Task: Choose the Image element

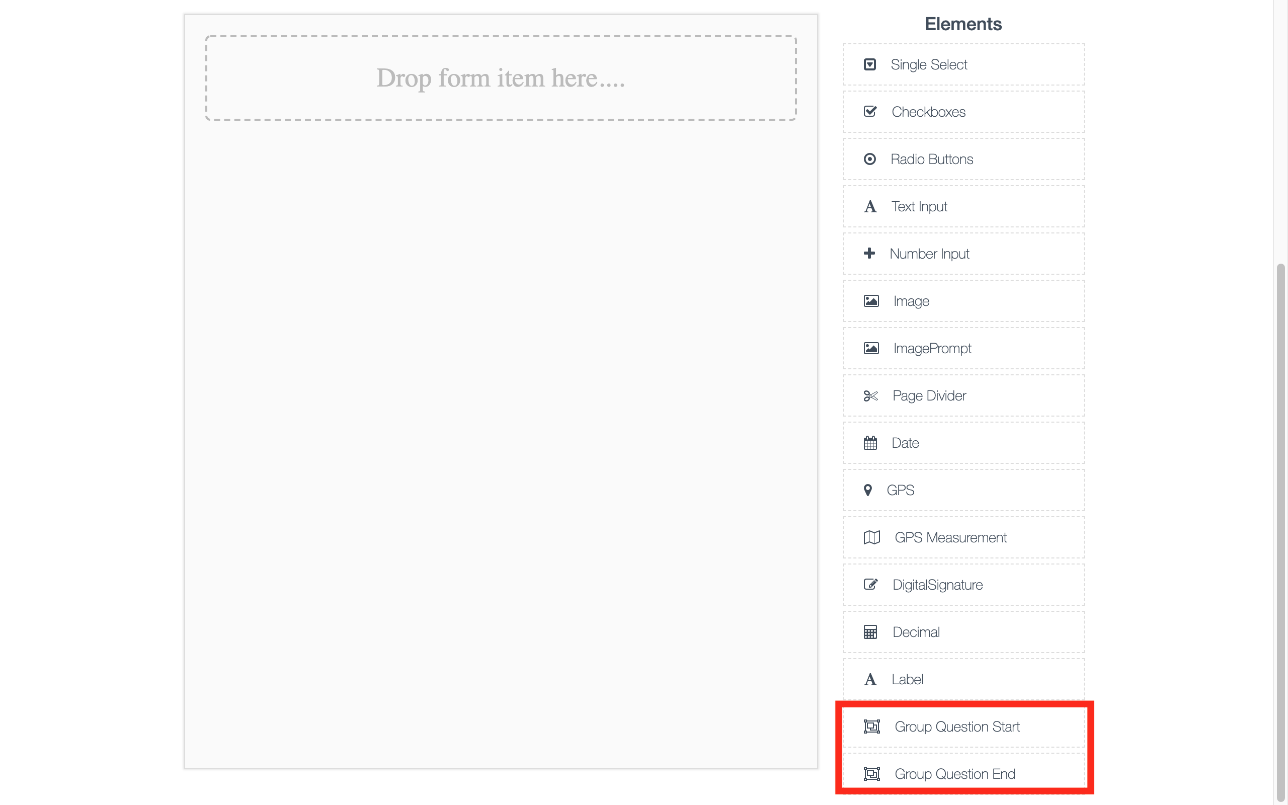Action: click(x=963, y=301)
